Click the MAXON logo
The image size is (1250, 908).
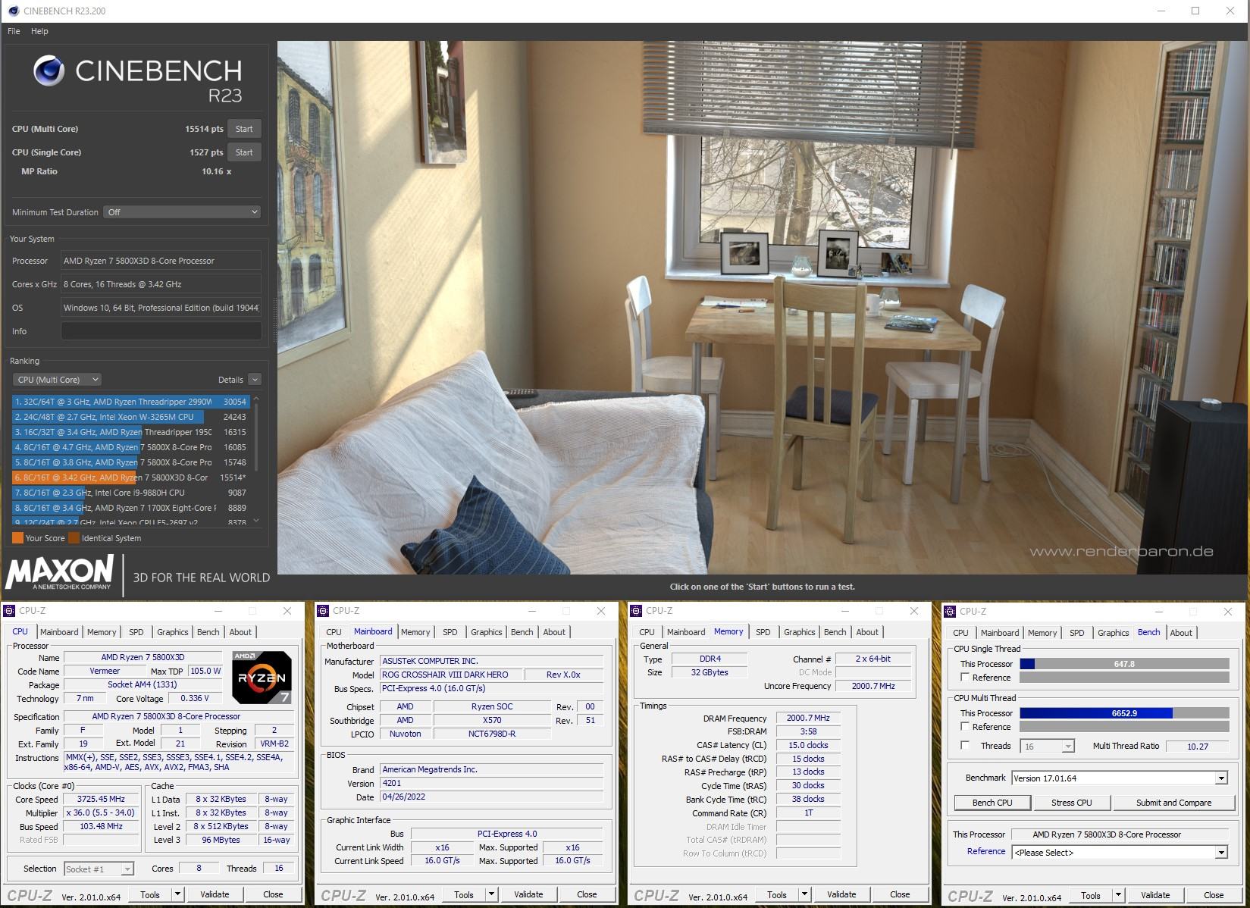[60, 572]
